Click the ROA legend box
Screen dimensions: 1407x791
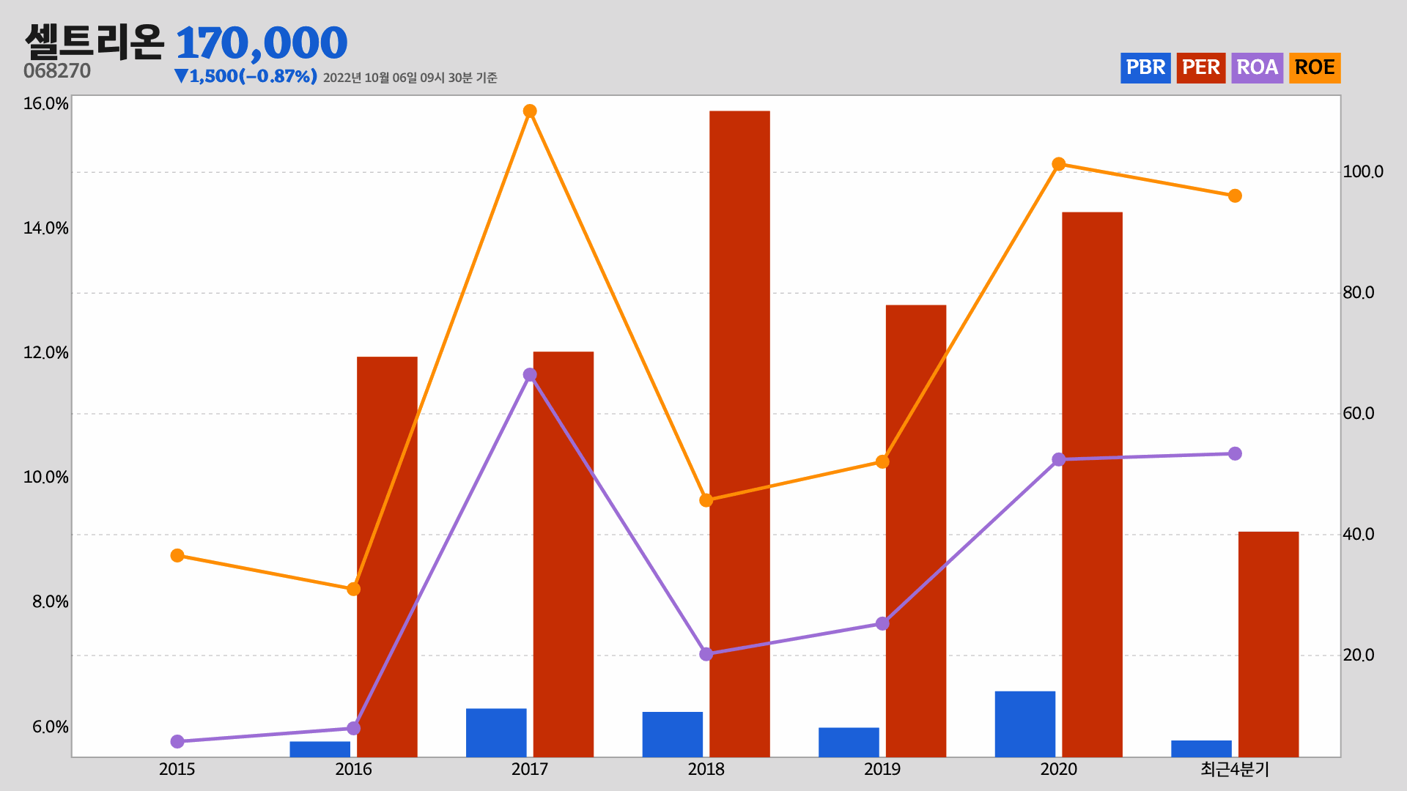(x=1258, y=68)
